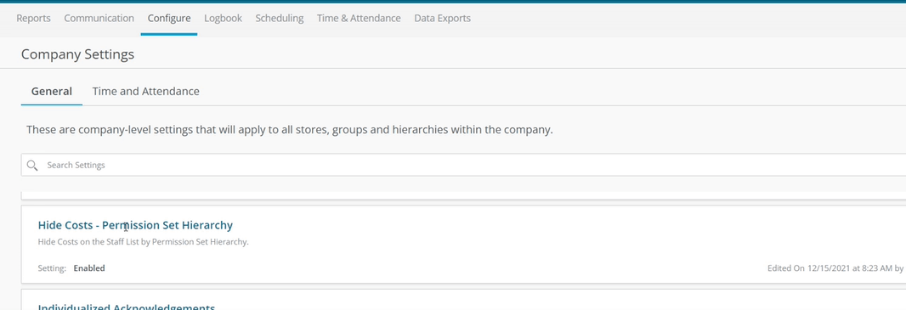Viewport: 906px width, 310px height.
Task: Select the Configure menu tab
Action: pyautogui.click(x=169, y=19)
